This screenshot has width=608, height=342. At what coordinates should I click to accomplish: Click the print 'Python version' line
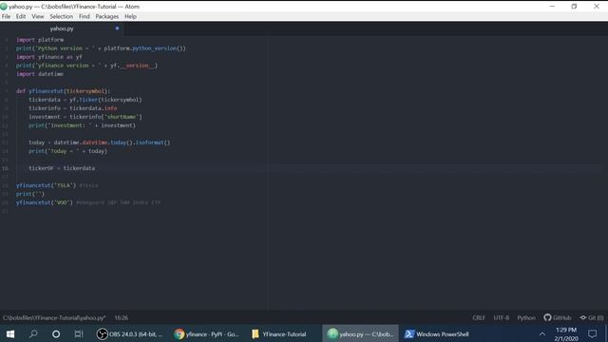click(101, 48)
